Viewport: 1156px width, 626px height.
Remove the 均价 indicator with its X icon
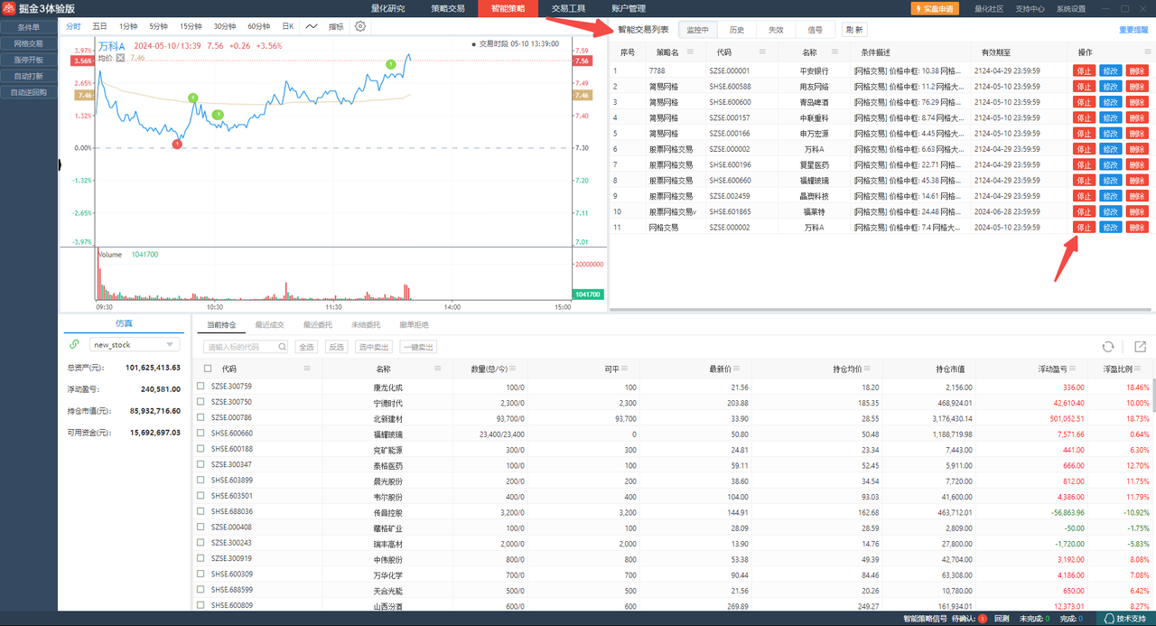pyautogui.click(x=120, y=58)
